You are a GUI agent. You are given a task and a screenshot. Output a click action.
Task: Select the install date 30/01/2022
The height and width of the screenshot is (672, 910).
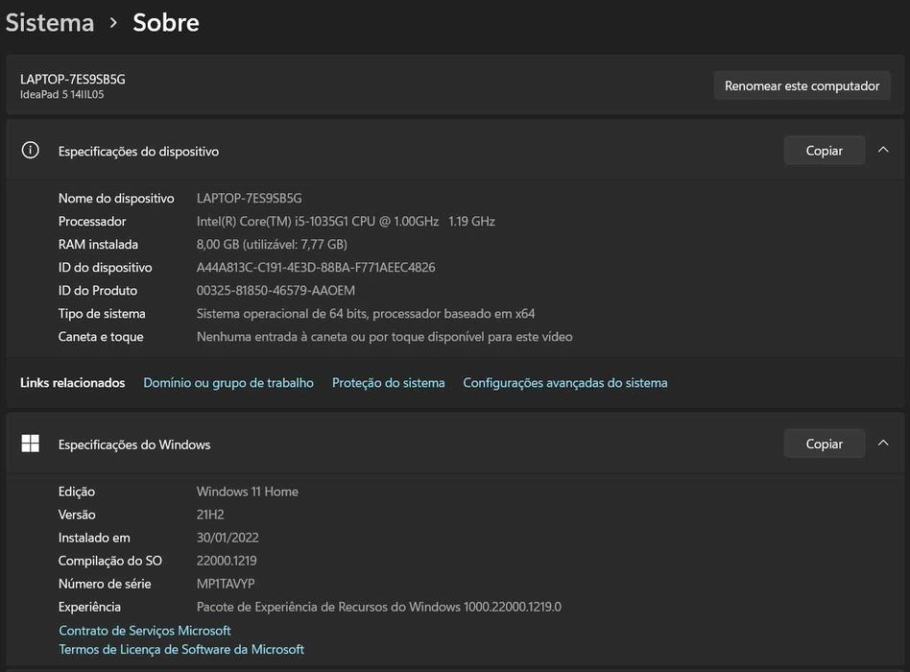pos(227,538)
